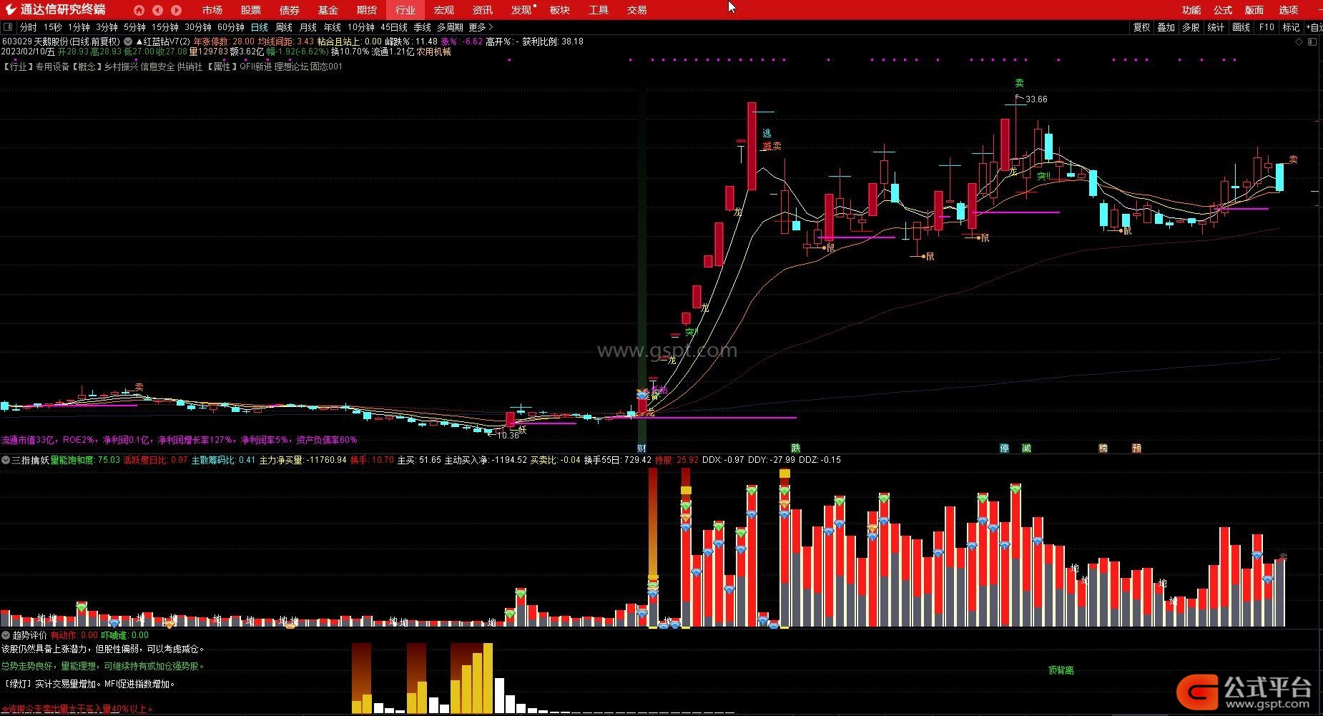Open the 股票 menu
1323x716 pixels.
[x=250, y=10]
